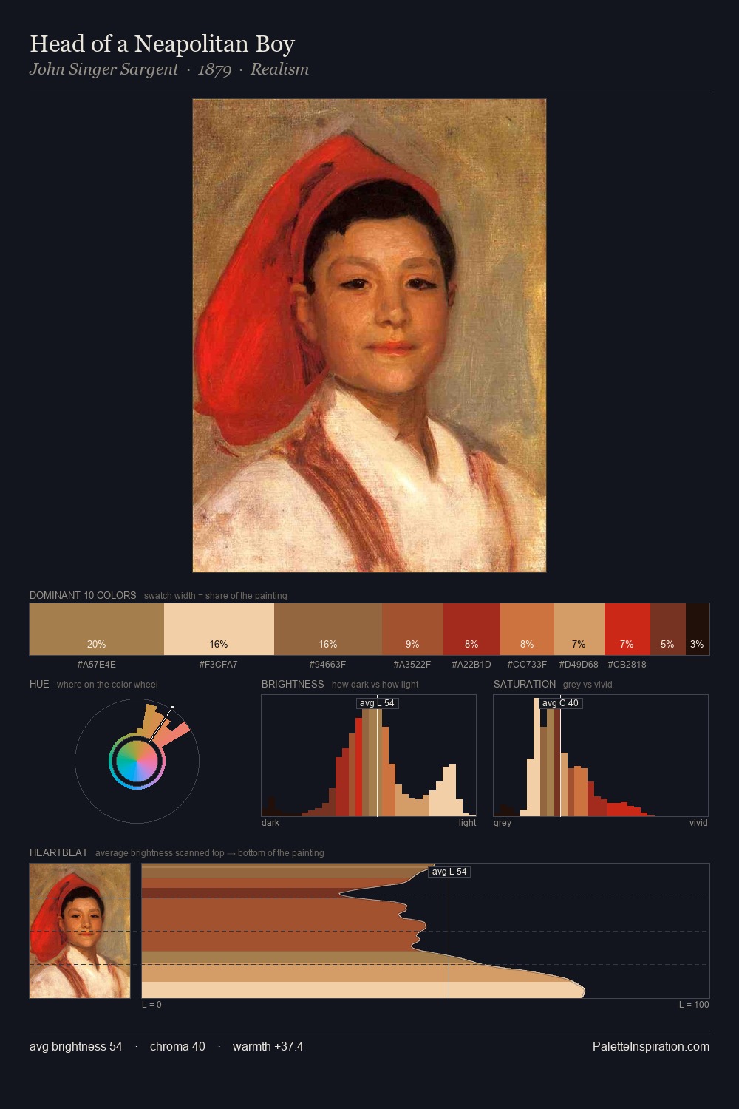Click the style label 'Realism'

pyautogui.click(x=279, y=69)
